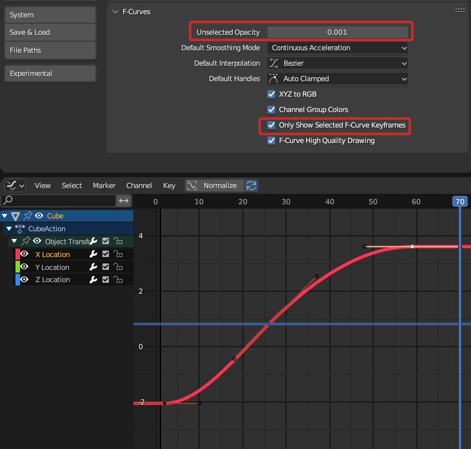This screenshot has height=449, width=471.
Task: Collapse the CubeAction tree row
Action: click(9, 229)
